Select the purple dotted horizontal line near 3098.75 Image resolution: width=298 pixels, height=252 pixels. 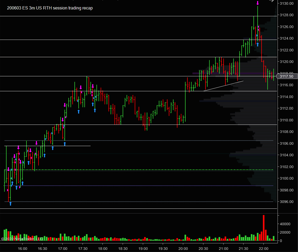(x=139, y=186)
